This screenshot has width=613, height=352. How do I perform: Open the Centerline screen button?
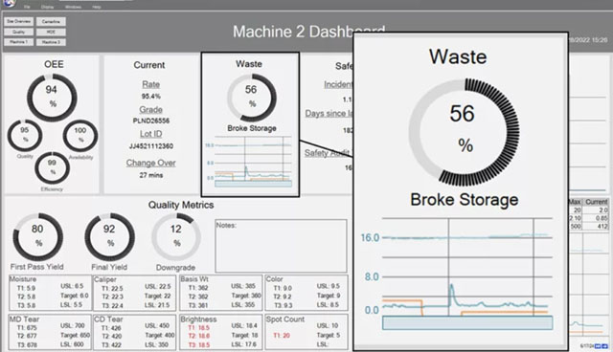pos(51,21)
